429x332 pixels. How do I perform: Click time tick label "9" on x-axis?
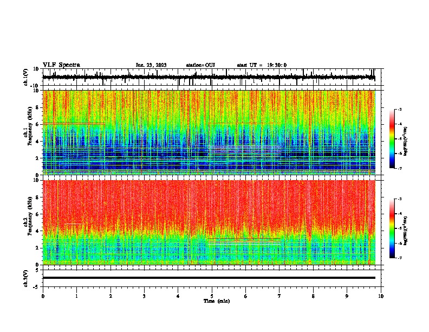coord(347,296)
